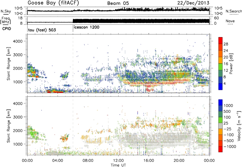The height and width of the screenshot is (167, 242).
Task: Click the '1000' tick on velocity colorbar
Action: [228, 106]
